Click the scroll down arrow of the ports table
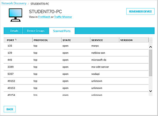The image size is (158, 116). coord(151,91)
